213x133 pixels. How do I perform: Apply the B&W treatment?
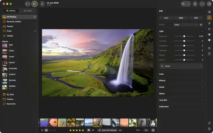pyautogui.click(x=181, y=18)
